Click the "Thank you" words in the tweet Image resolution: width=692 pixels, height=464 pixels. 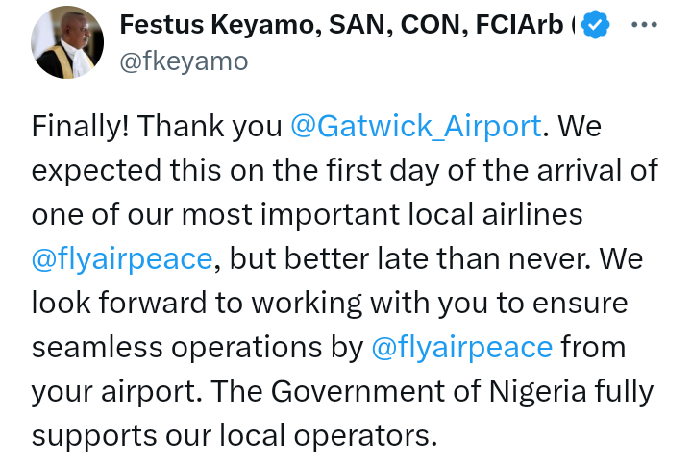[x=210, y=126]
